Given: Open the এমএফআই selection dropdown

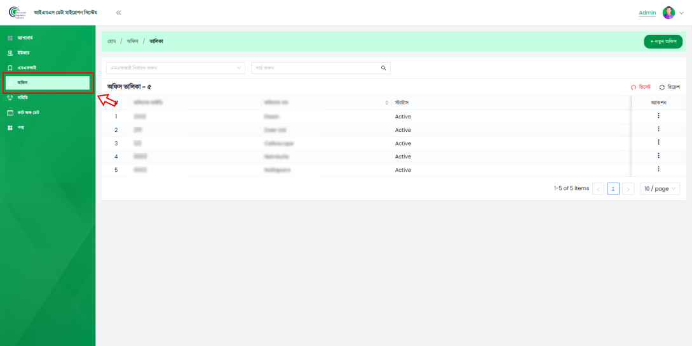Looking at the screenshot, I should pos(175,68).
